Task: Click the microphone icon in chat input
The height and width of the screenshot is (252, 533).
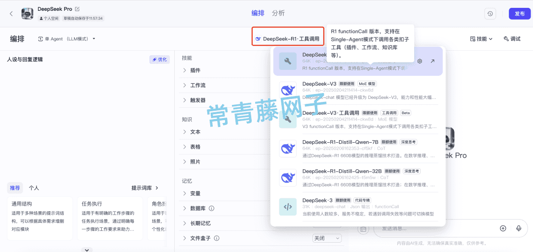Action: pos(519,228)
